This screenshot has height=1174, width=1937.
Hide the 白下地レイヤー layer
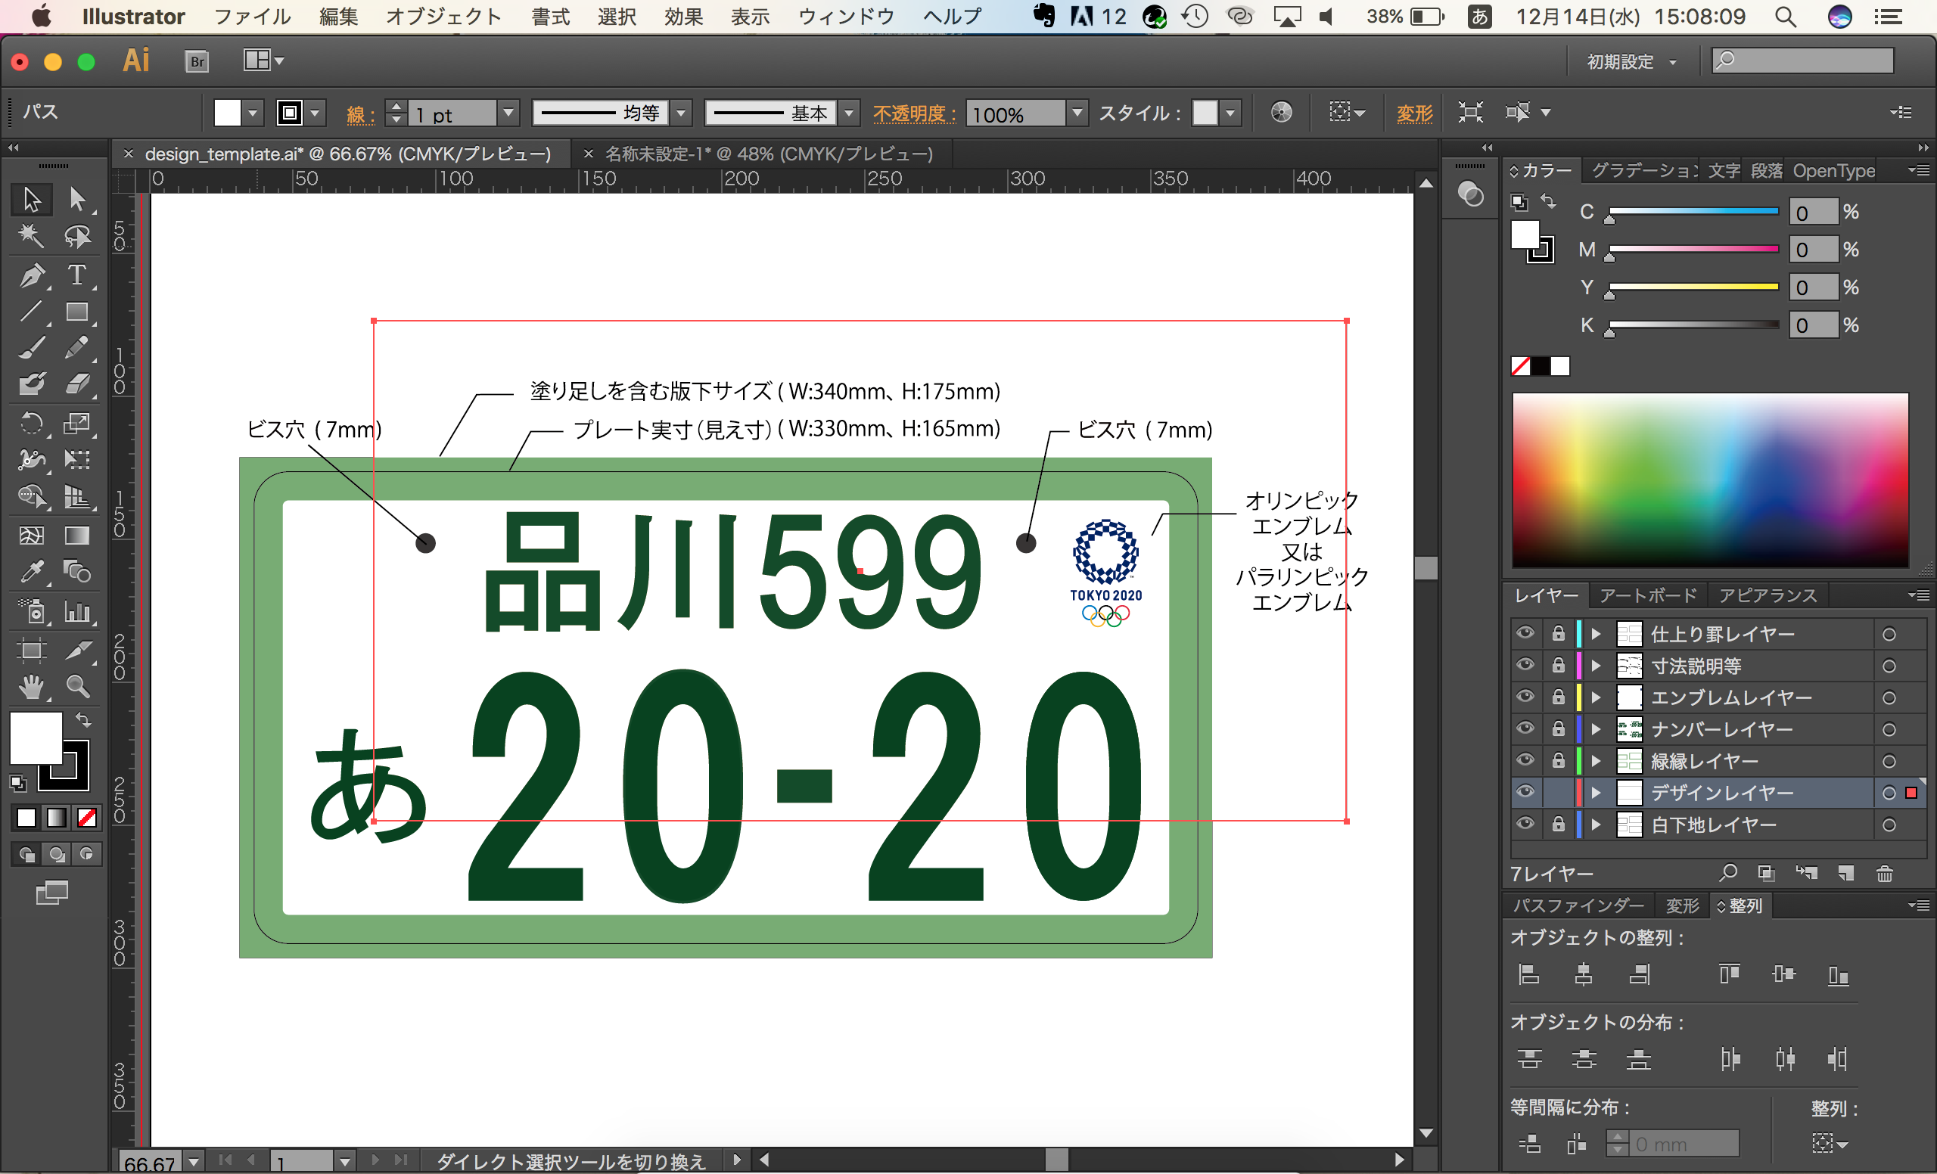(1525, 824)
